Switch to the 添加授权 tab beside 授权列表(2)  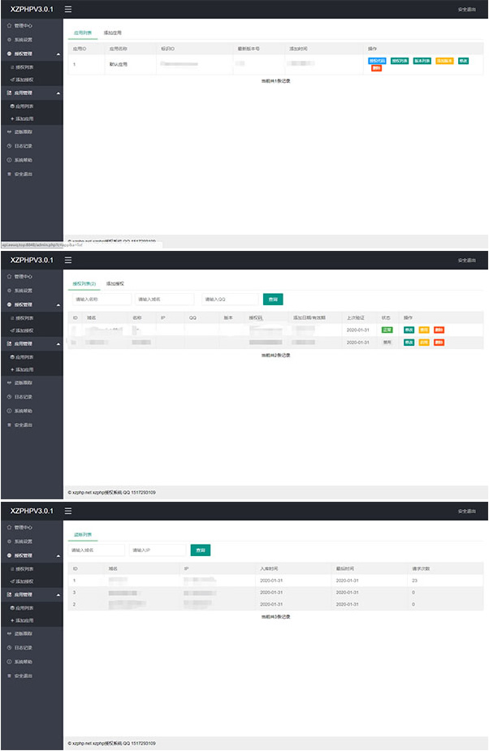pyautogui.click(x=115, y=283)
